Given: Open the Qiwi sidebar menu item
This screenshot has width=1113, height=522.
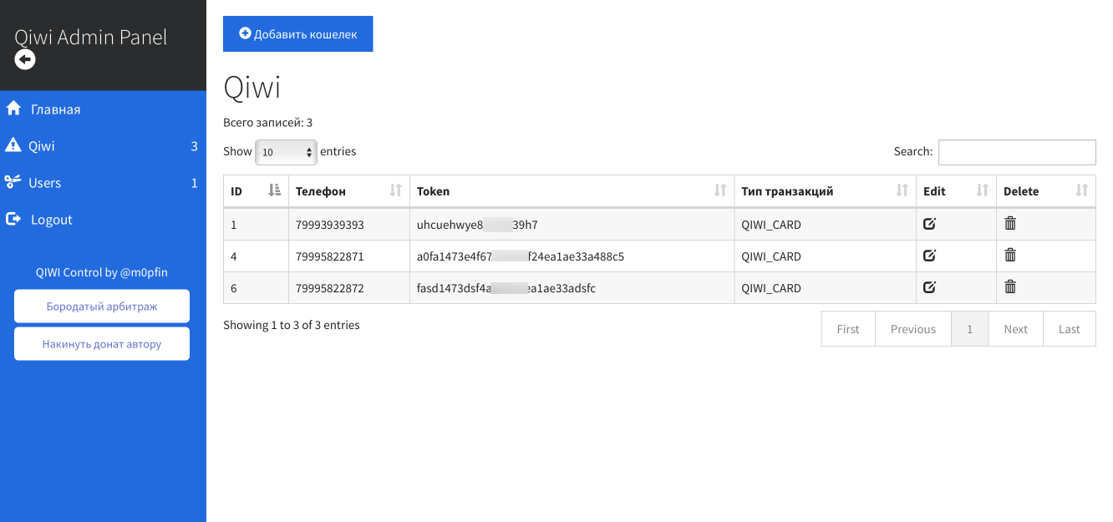Looking at the screenshot, I should click(x=103, y=146).
